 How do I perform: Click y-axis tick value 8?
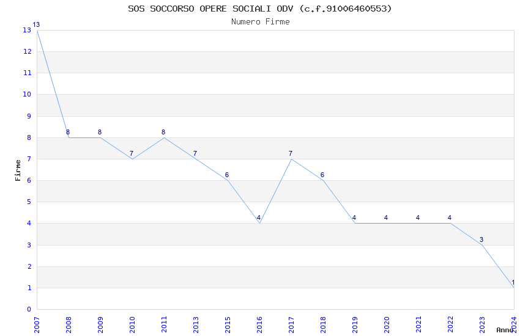(29, 137)
